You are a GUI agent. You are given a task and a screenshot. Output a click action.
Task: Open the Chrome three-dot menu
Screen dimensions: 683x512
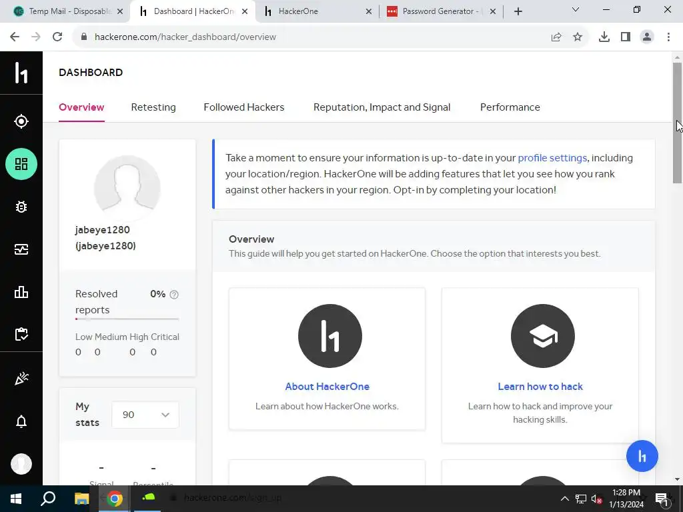point(668,37)
